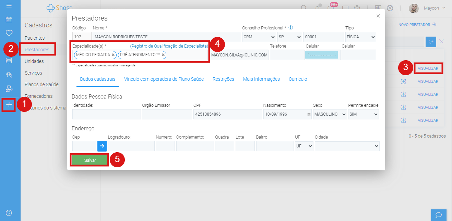Viewport: 452px width, 221px height.
Task: Switch to the Currículo tab
Action: click(298, 79)
